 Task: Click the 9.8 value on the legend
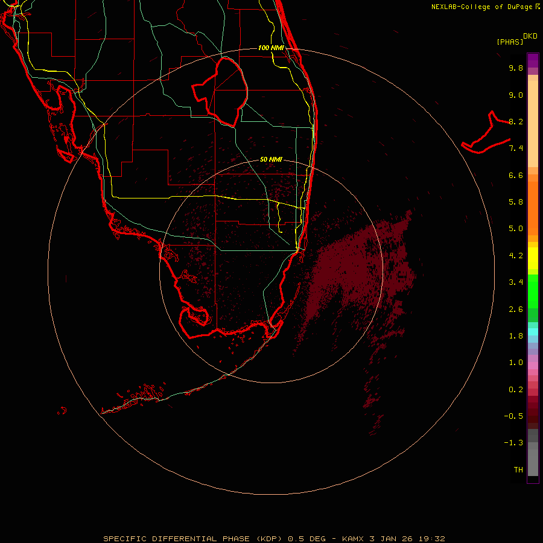coord(516,68)
